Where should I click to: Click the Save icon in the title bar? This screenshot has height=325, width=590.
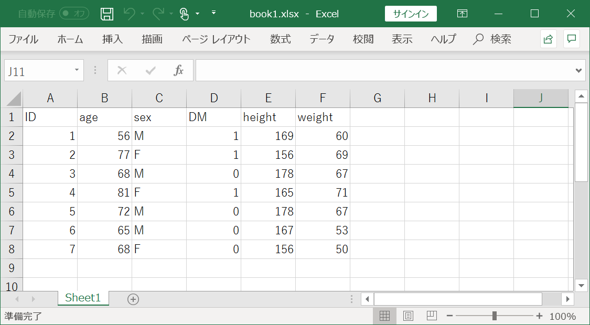point(107,14)
